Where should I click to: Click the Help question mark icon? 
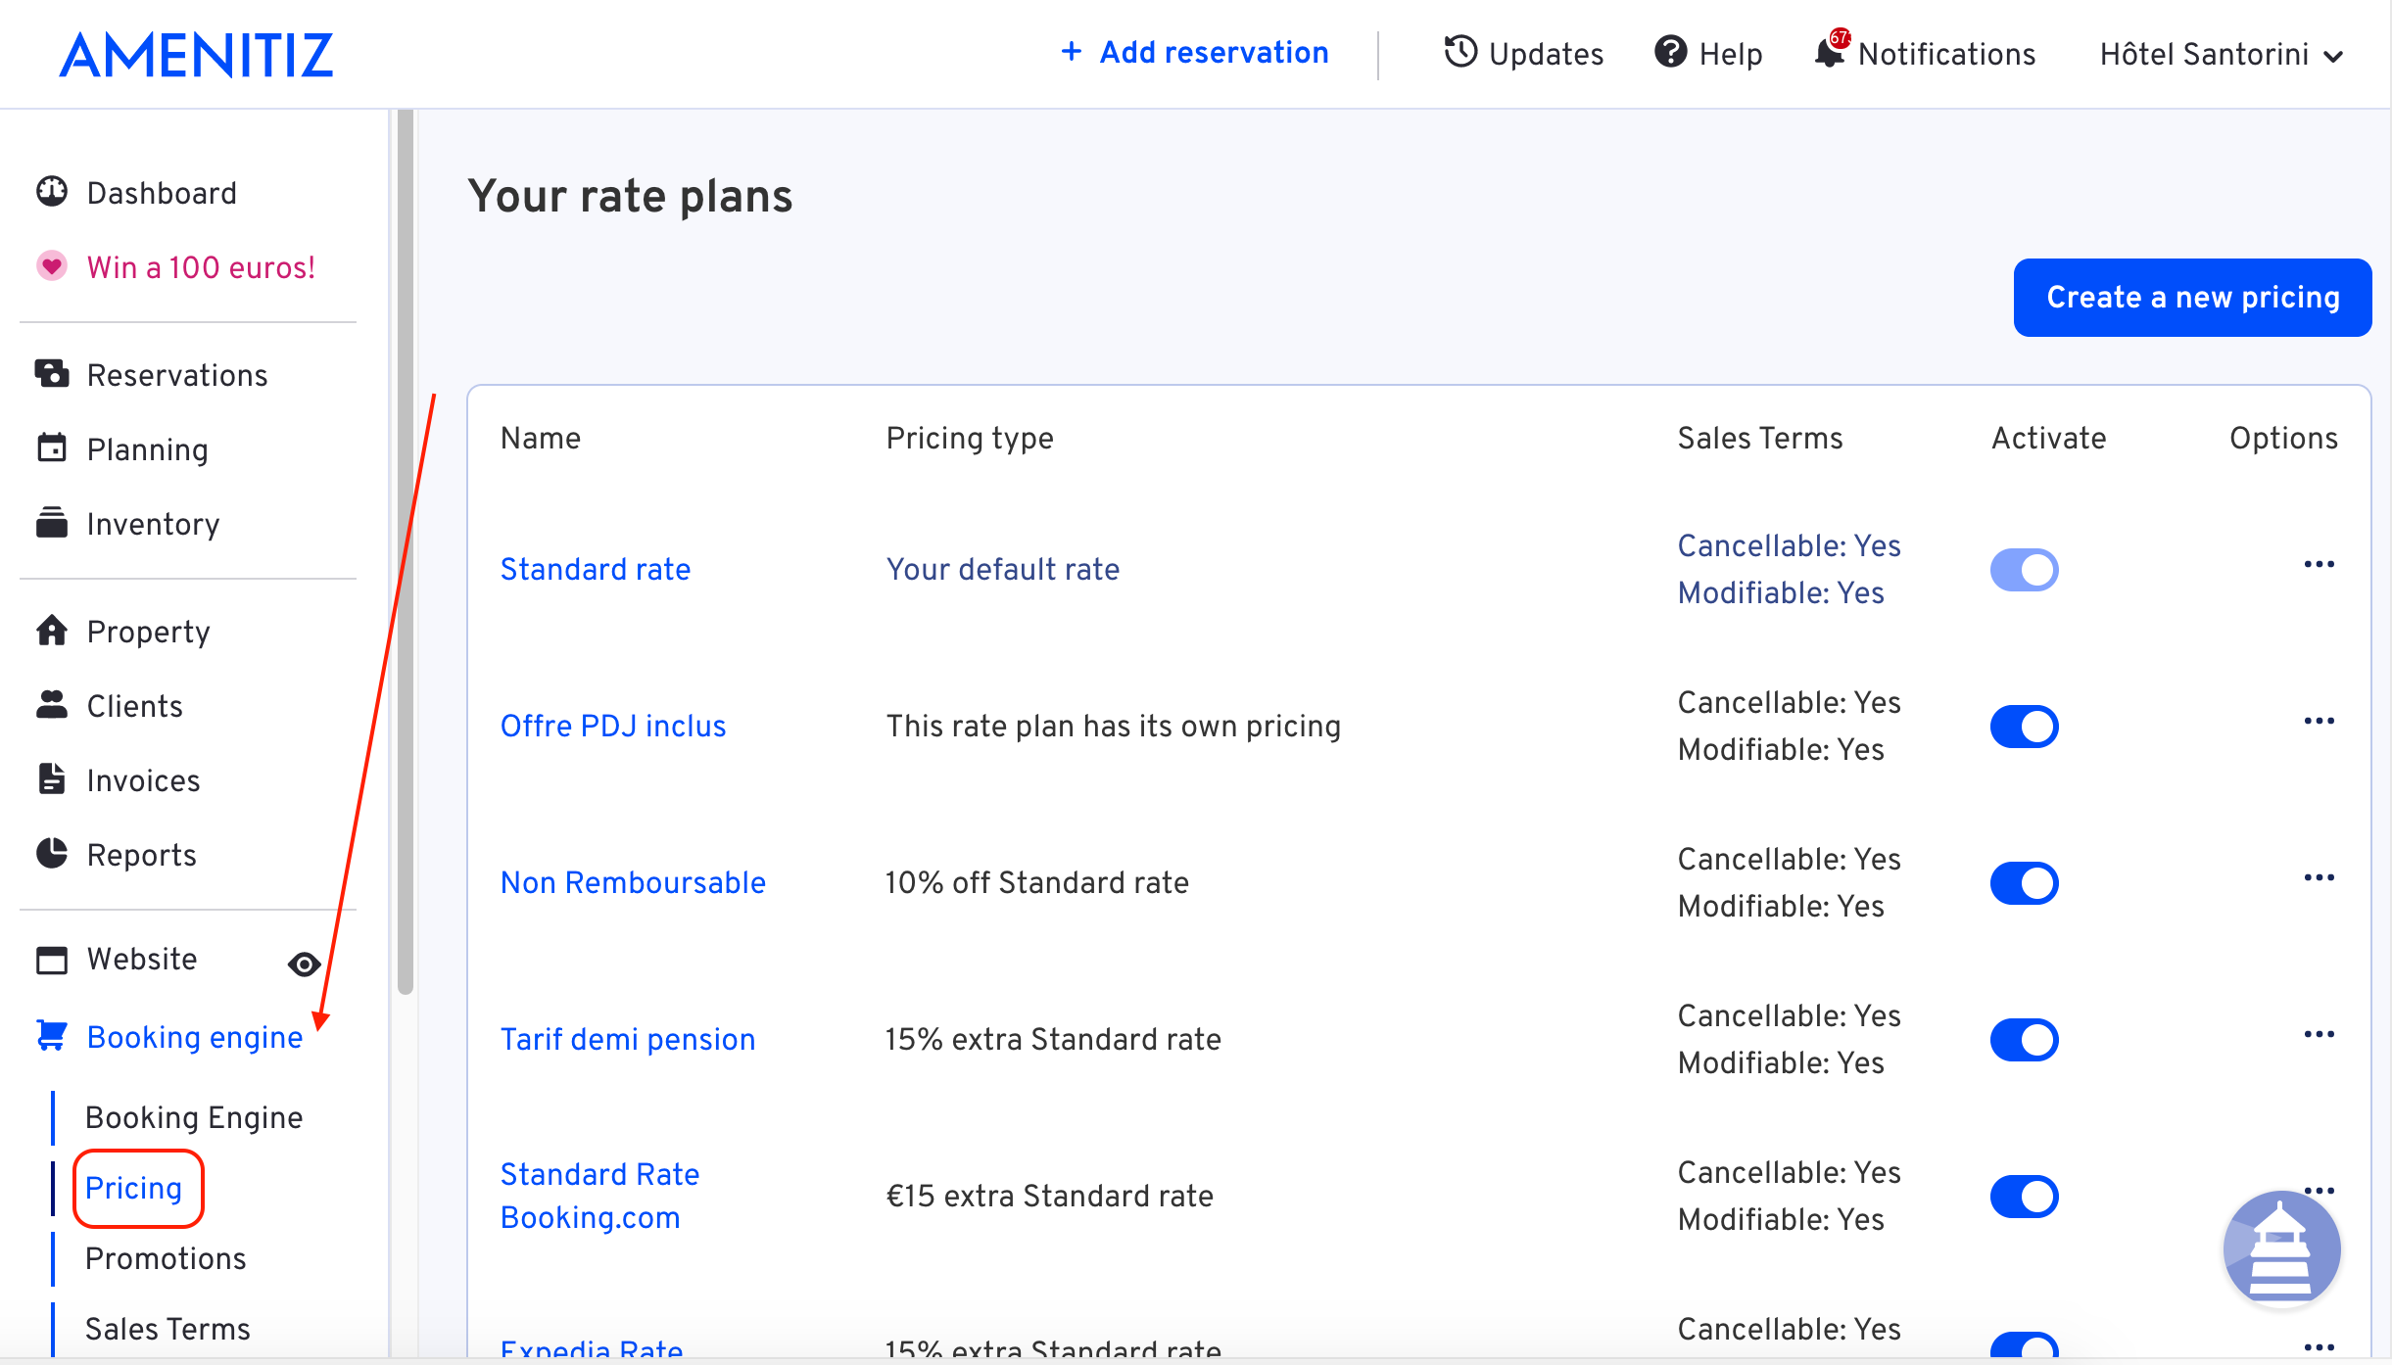click(x=1671, y=52)
